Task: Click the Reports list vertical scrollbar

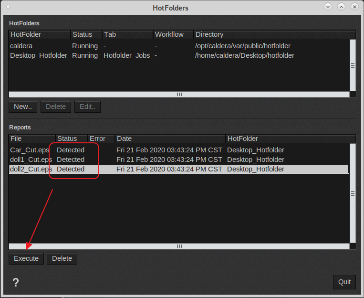Action: tap(353, 193)
